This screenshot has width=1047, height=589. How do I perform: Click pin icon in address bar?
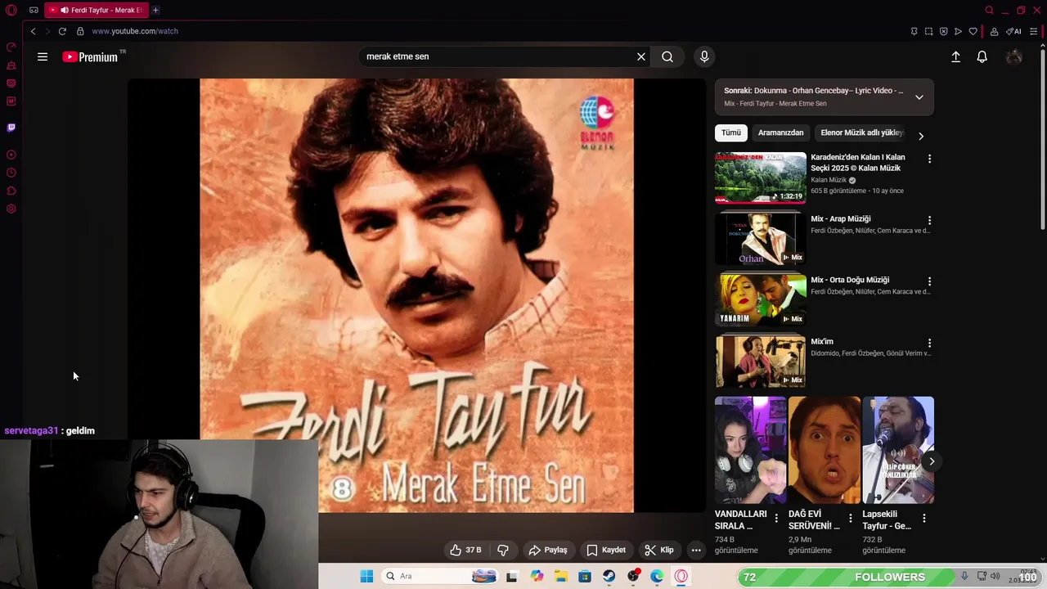click(x=914, y=31)
